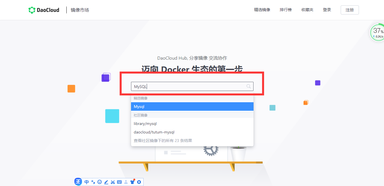Open the emoji smiley panel

tap(99, 182)
